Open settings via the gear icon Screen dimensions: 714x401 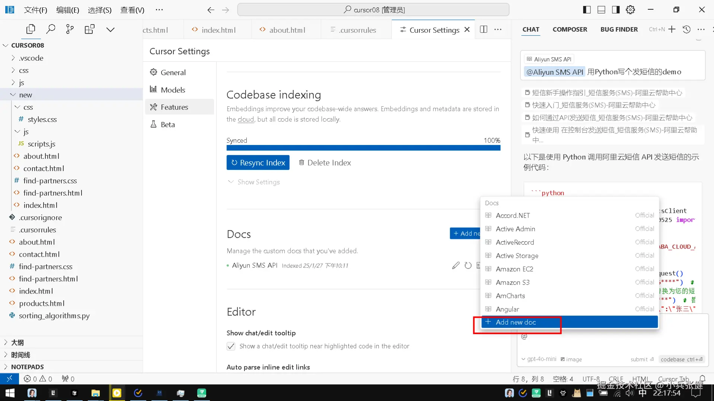pyautogui.click(x=630, y=10)
